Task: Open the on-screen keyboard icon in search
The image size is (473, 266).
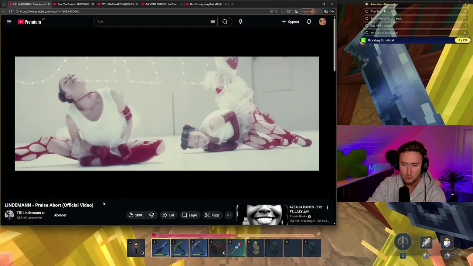Action: pyautogui.click(x=213, y=21)
